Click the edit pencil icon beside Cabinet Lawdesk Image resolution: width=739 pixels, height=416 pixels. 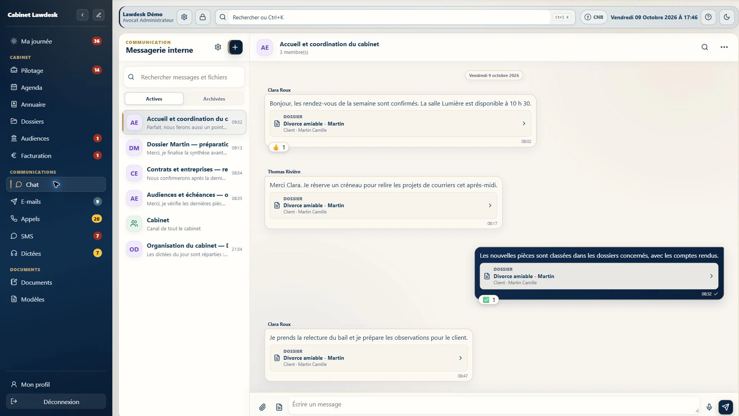coord(99,15)
